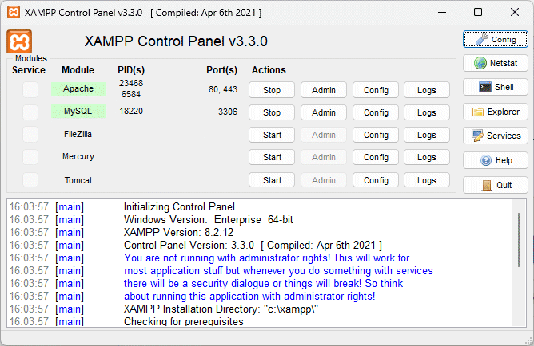
Task: Click the Apache ports 80, 443
Action: (223, 89)
